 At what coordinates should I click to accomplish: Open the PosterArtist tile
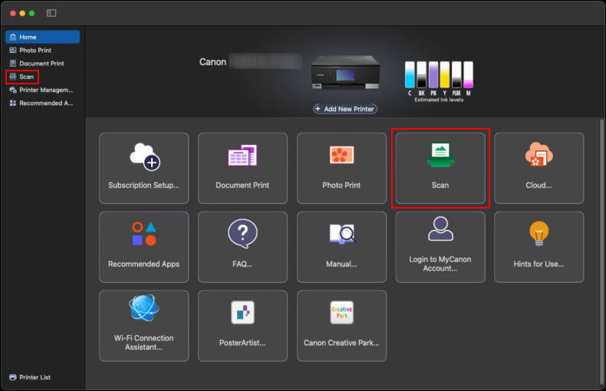click(x=242, y=325)
